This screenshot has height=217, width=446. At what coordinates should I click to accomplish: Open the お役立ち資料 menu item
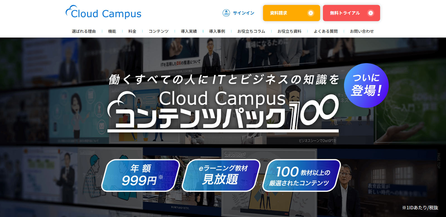289,31
